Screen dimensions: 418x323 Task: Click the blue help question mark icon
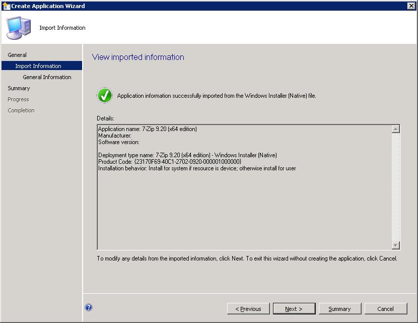(89, 307)
